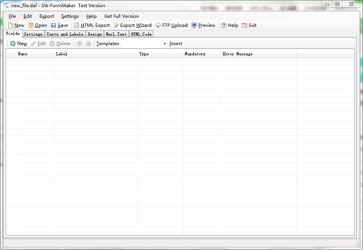Click the DA-FormMaker app icon in title bar
Screen dimensions: 363x250
coord(6,5)
